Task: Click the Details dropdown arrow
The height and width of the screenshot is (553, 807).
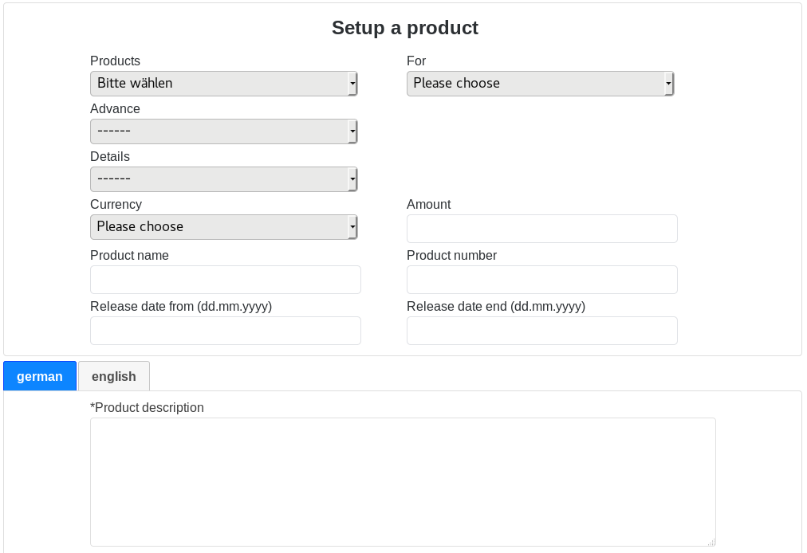Action: click(x=352, y=179)
